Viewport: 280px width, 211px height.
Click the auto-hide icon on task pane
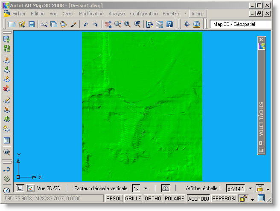pyautogui.click(x=261, y=143)
